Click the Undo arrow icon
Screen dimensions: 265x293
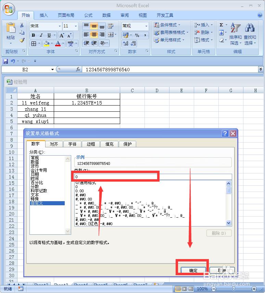(13, 61)
